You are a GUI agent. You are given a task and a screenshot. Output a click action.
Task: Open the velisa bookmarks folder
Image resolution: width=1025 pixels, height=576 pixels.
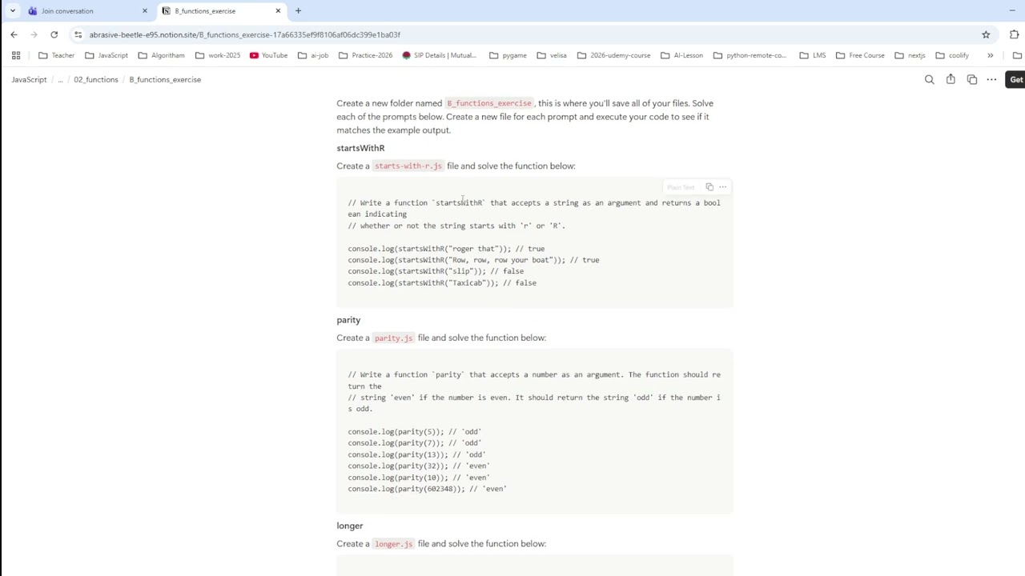(552, 55)
